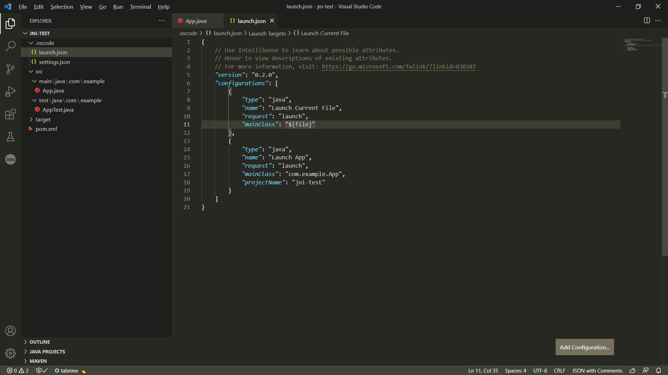Screen dimensions: 668x375
Task: Open the Accounts icon in activity bar
Action: coord(10,331)
